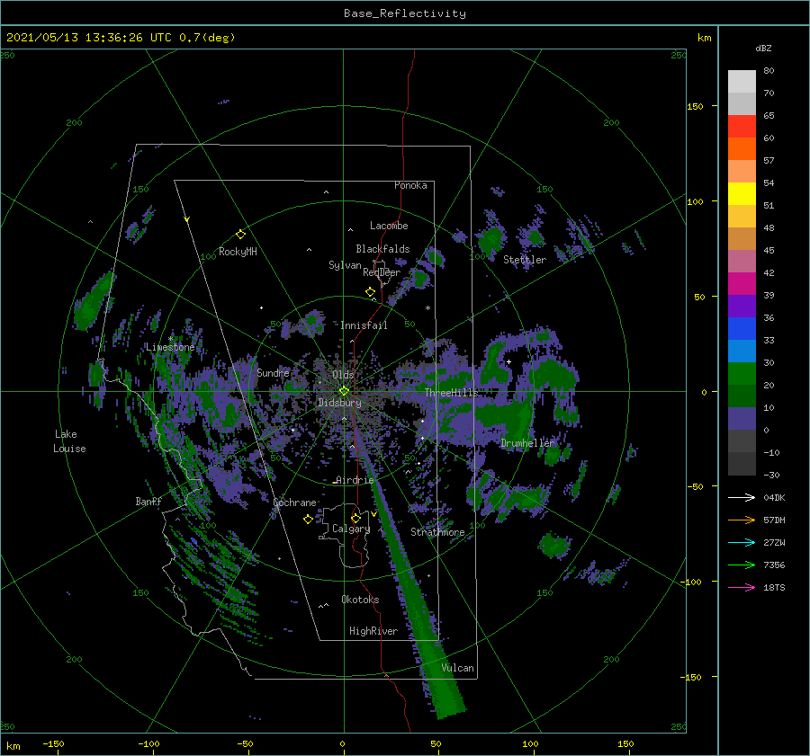This screenshot has height=756, width=810.
Task: Click the Didsbury label
Action: point(339,403)
